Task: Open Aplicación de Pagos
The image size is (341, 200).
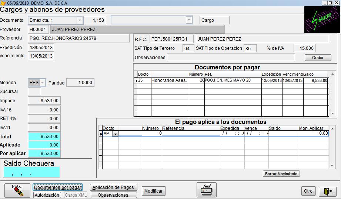Action: tap(113, 187)
